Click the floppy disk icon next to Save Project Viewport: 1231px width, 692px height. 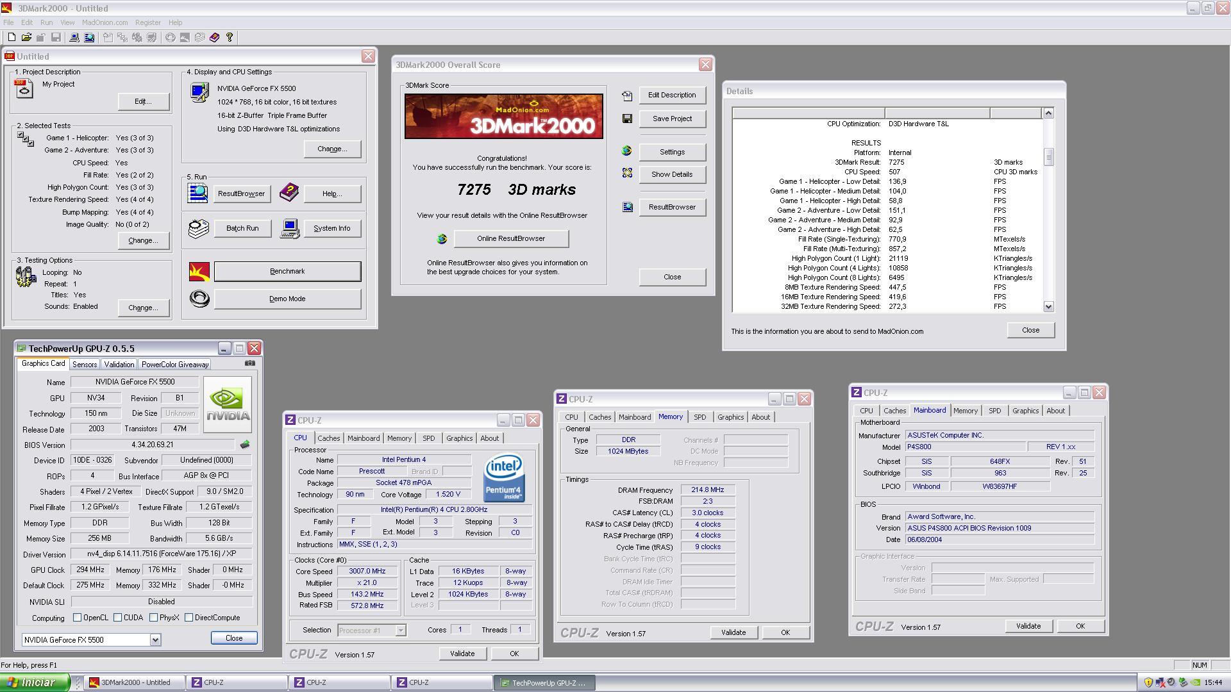pos(627,119)
